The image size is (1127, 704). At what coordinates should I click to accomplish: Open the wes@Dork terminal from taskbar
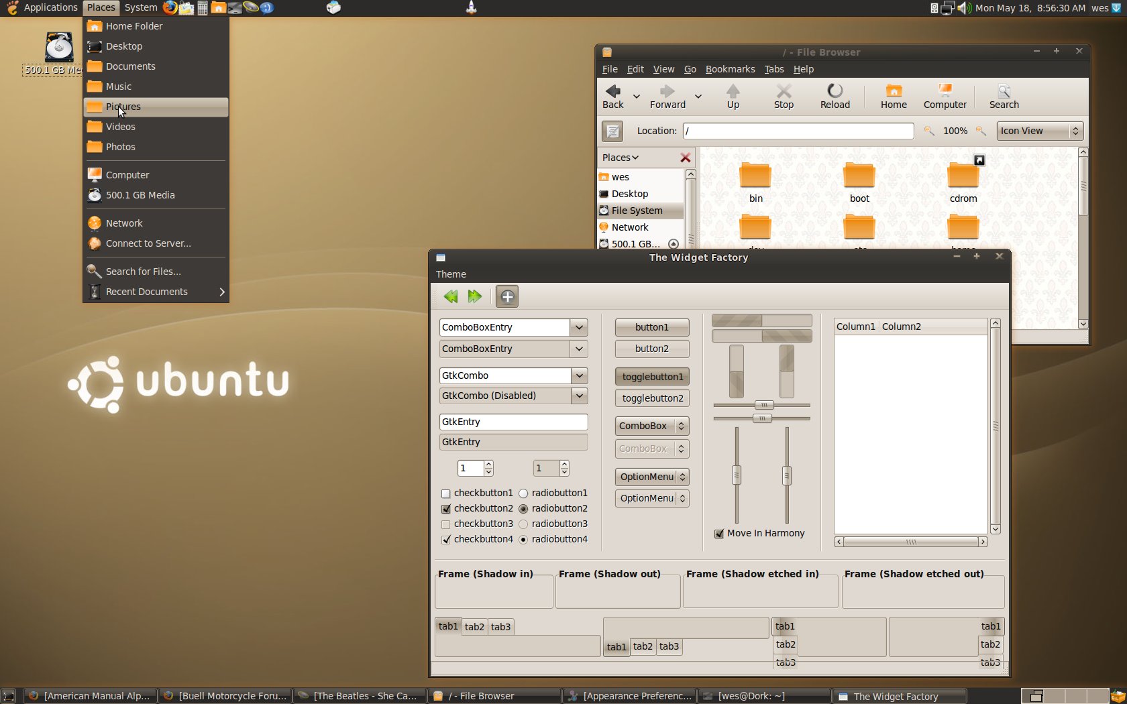pos(764,696)
